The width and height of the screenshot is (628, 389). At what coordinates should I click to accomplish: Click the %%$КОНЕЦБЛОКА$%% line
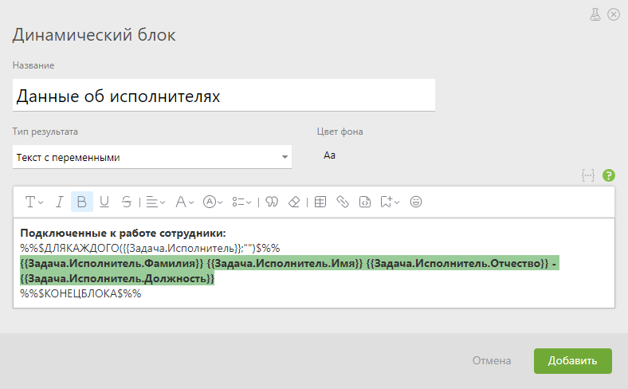80,293
